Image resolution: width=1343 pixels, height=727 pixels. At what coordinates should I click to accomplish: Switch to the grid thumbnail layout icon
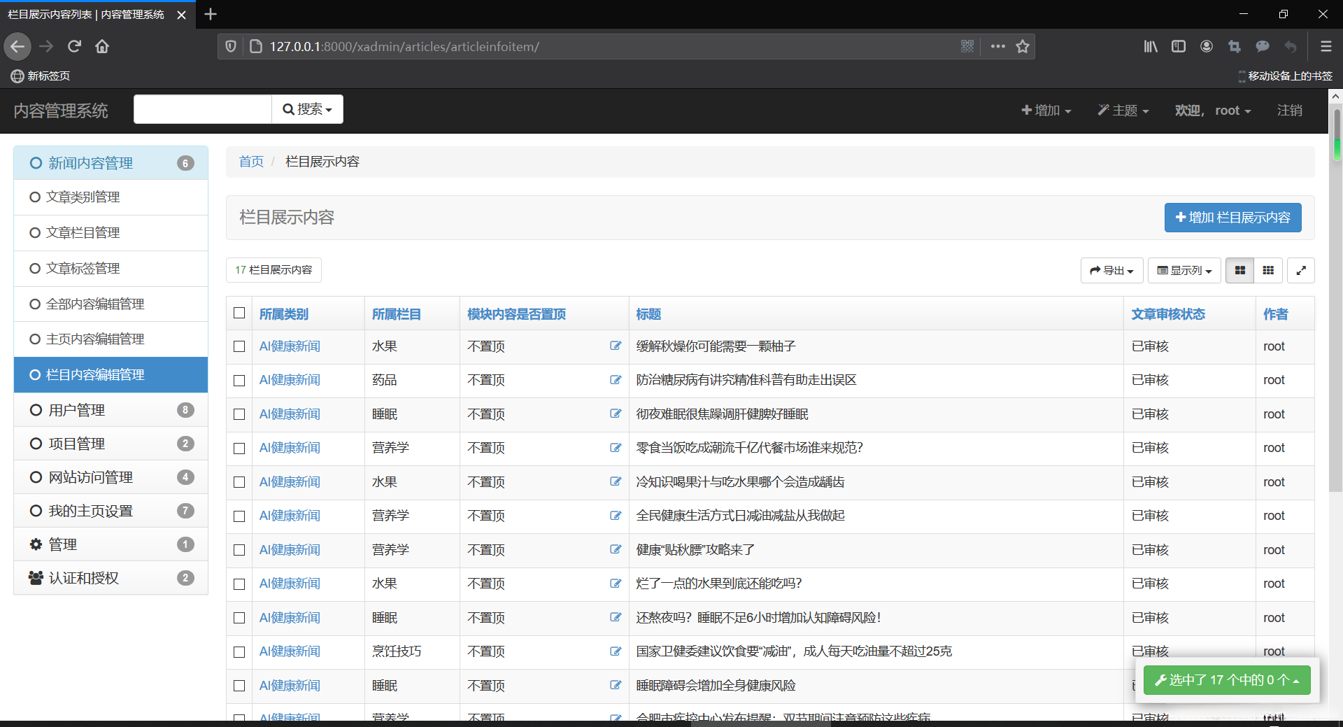(x=1268, y=270)
